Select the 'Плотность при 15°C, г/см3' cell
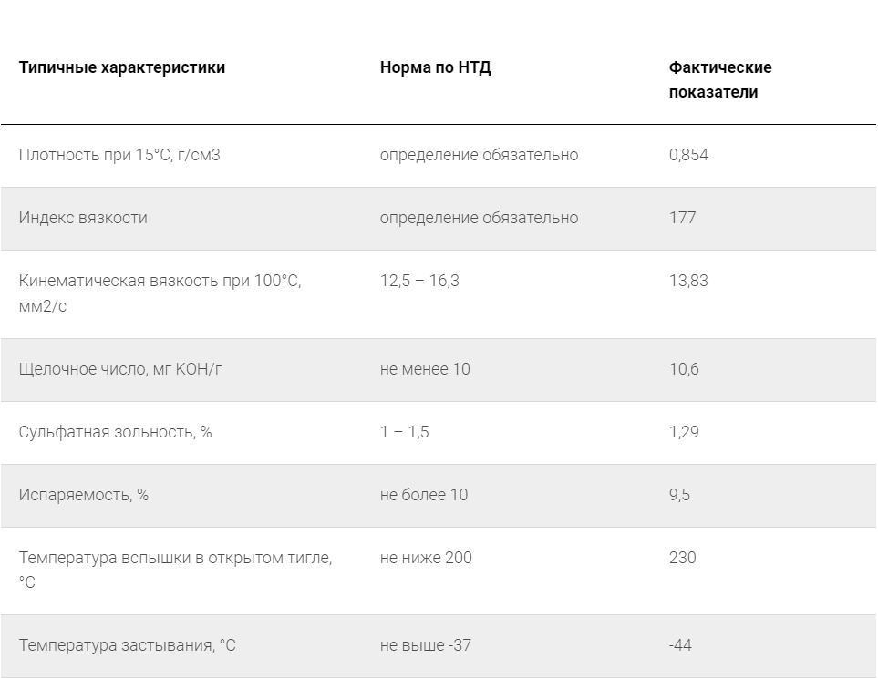878x679 pixels. tap(119, 155)
